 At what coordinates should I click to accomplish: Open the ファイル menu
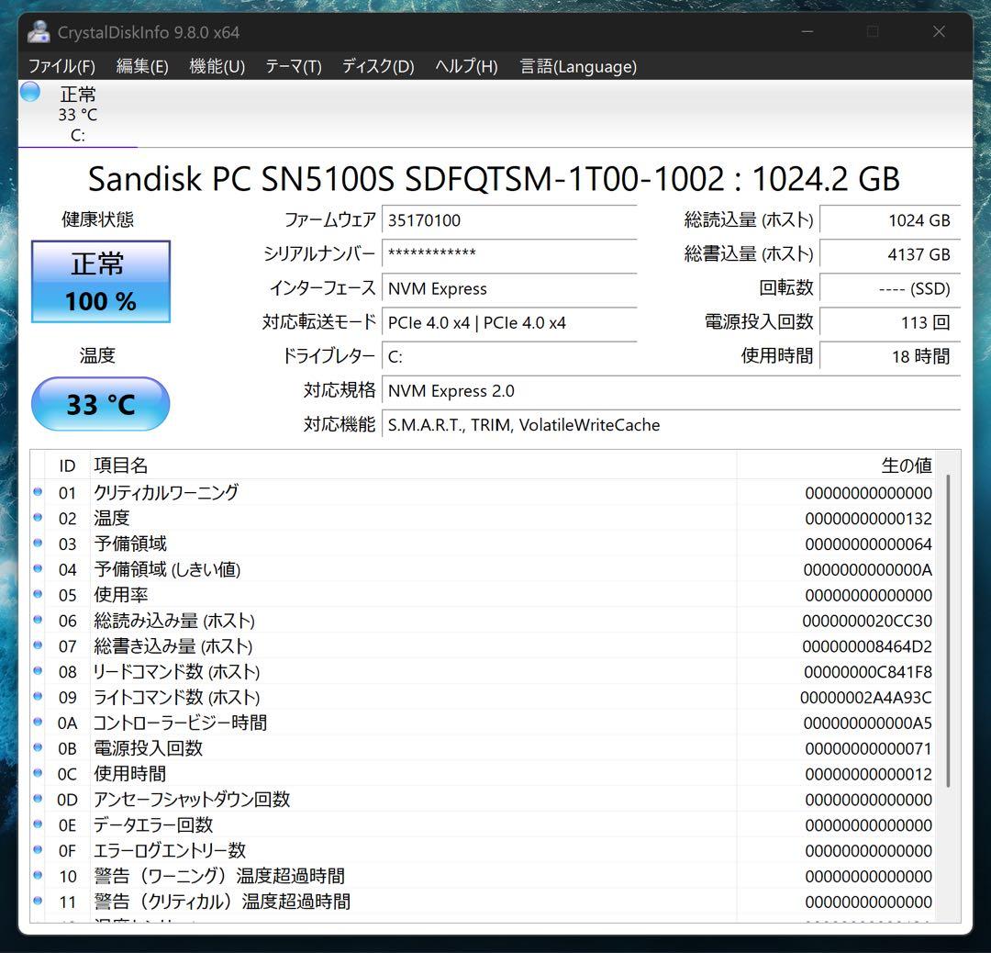(x=61, y=66)
